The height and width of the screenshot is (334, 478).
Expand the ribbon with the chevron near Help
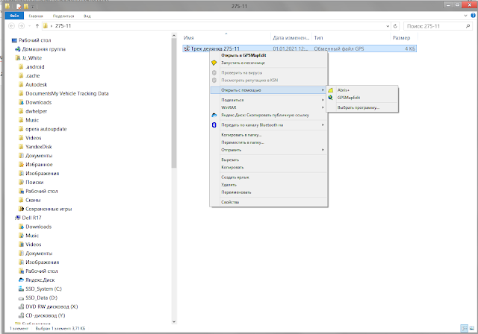tap(465, 16)
